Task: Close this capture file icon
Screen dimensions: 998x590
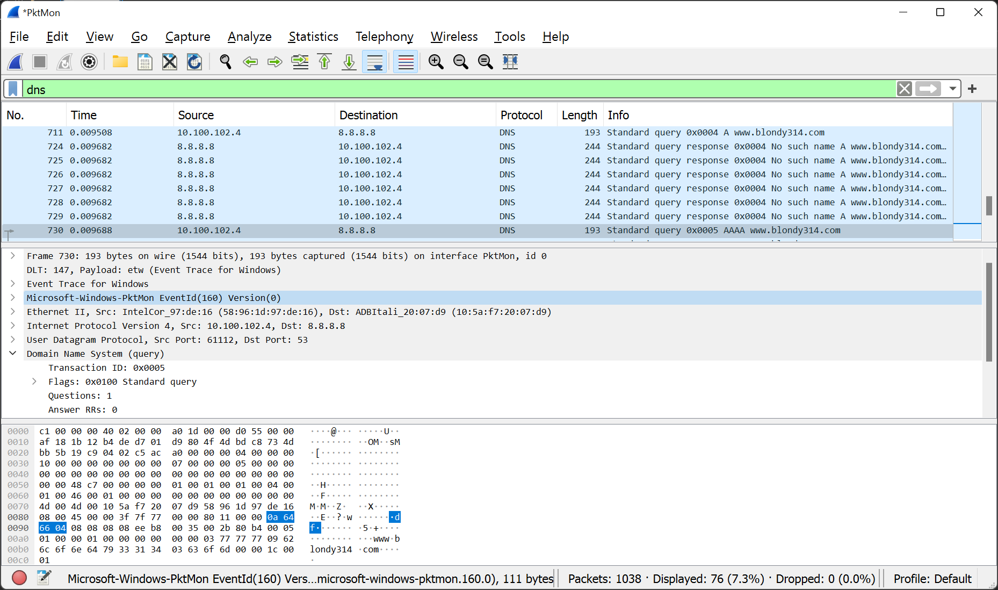Action: [169, 62]
